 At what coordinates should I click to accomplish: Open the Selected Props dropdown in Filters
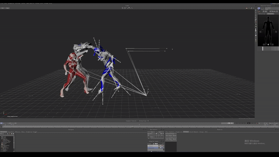171,134
